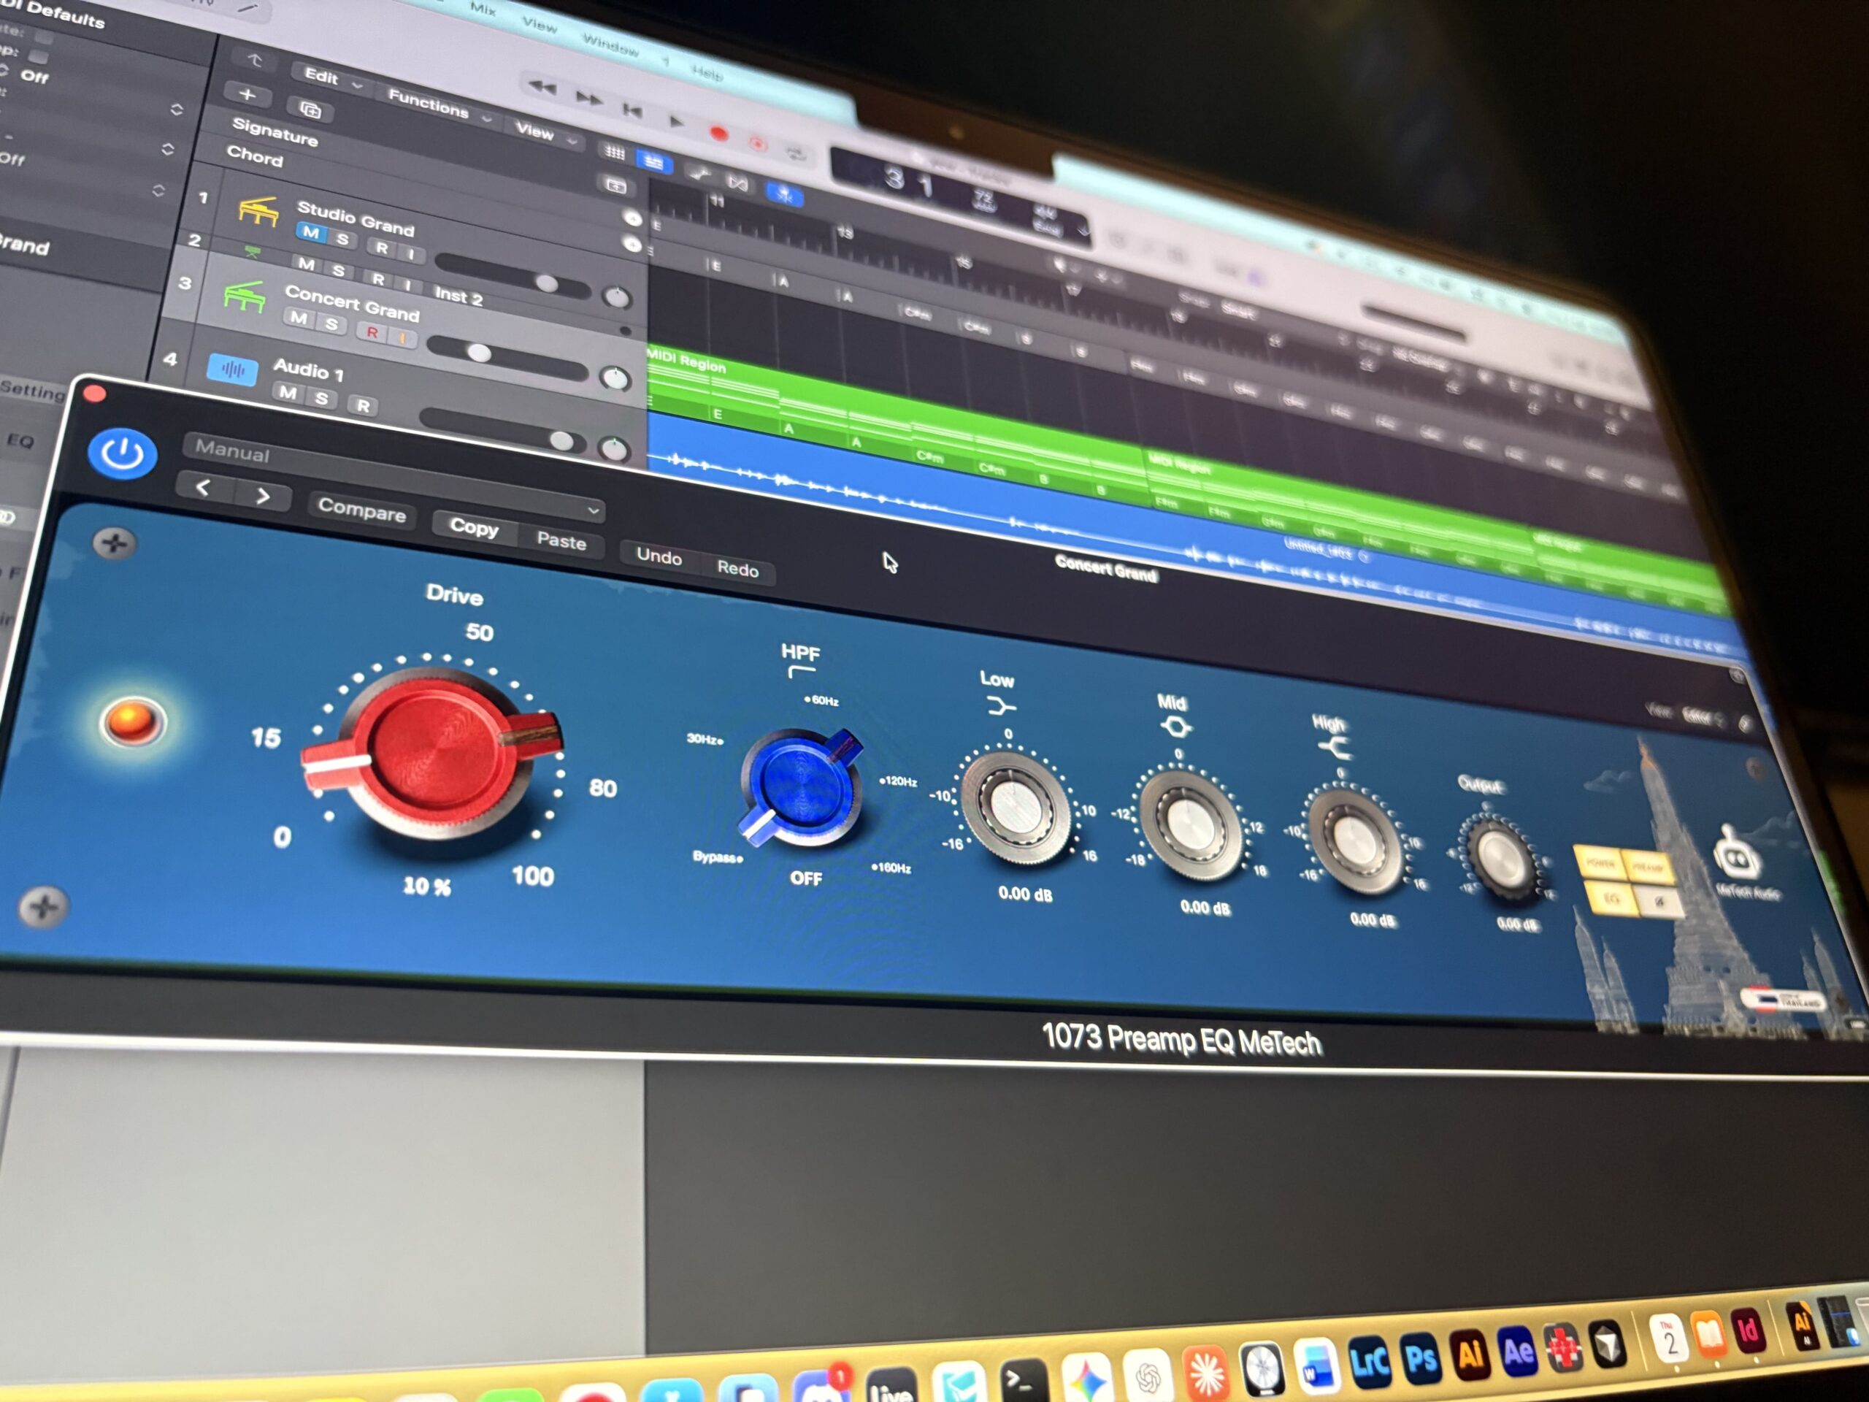Open the Manual preset dropdown

(x=393, y=478)
